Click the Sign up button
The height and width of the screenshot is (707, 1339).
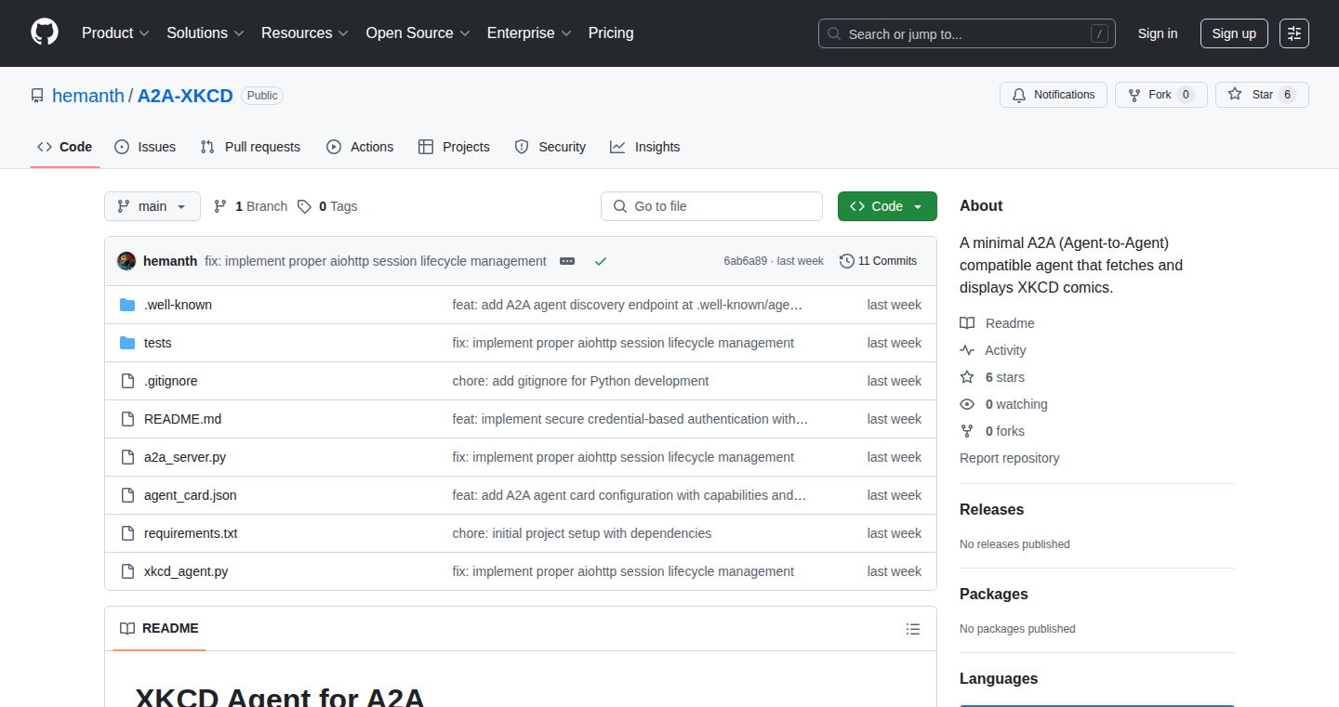tap(1234, 33)
